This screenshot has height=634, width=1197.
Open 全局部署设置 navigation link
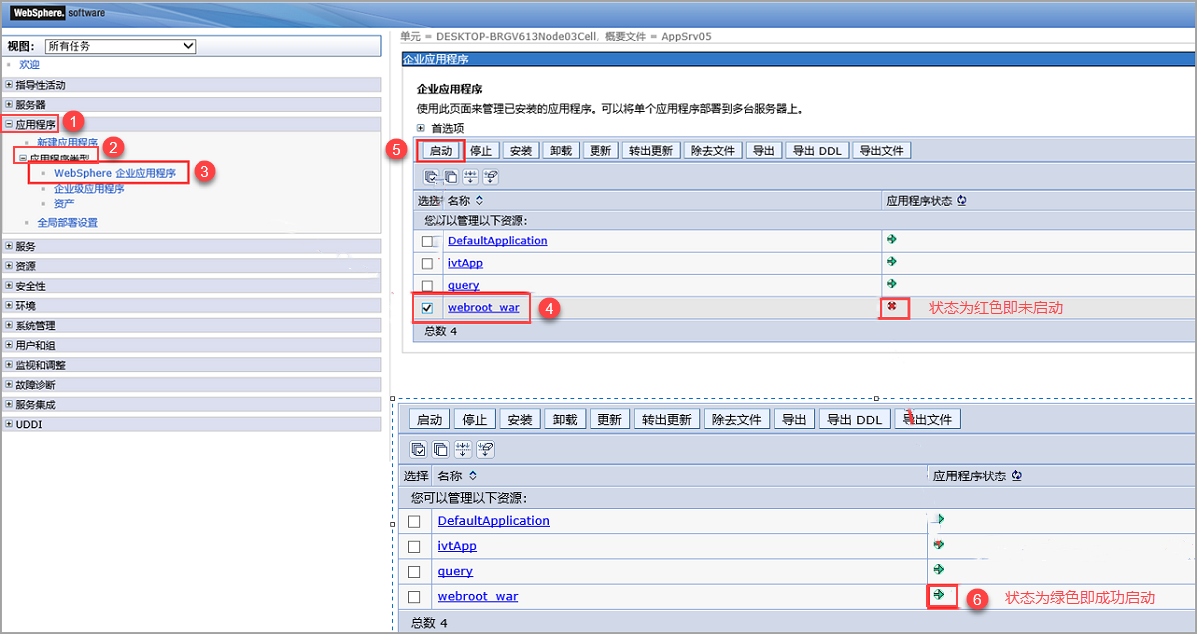tap(67, 223)
